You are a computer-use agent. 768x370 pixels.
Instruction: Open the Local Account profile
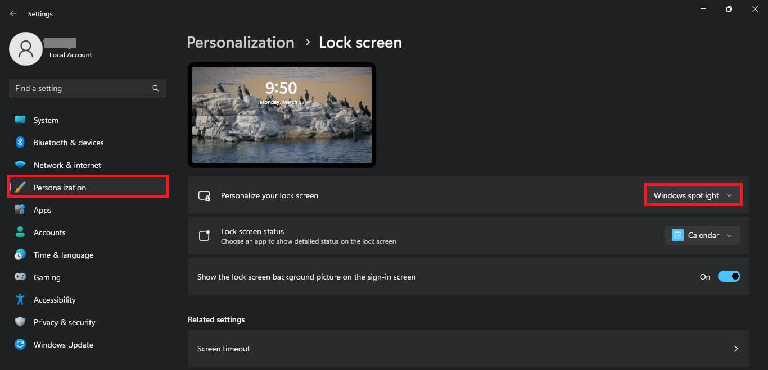pos(51,49)
